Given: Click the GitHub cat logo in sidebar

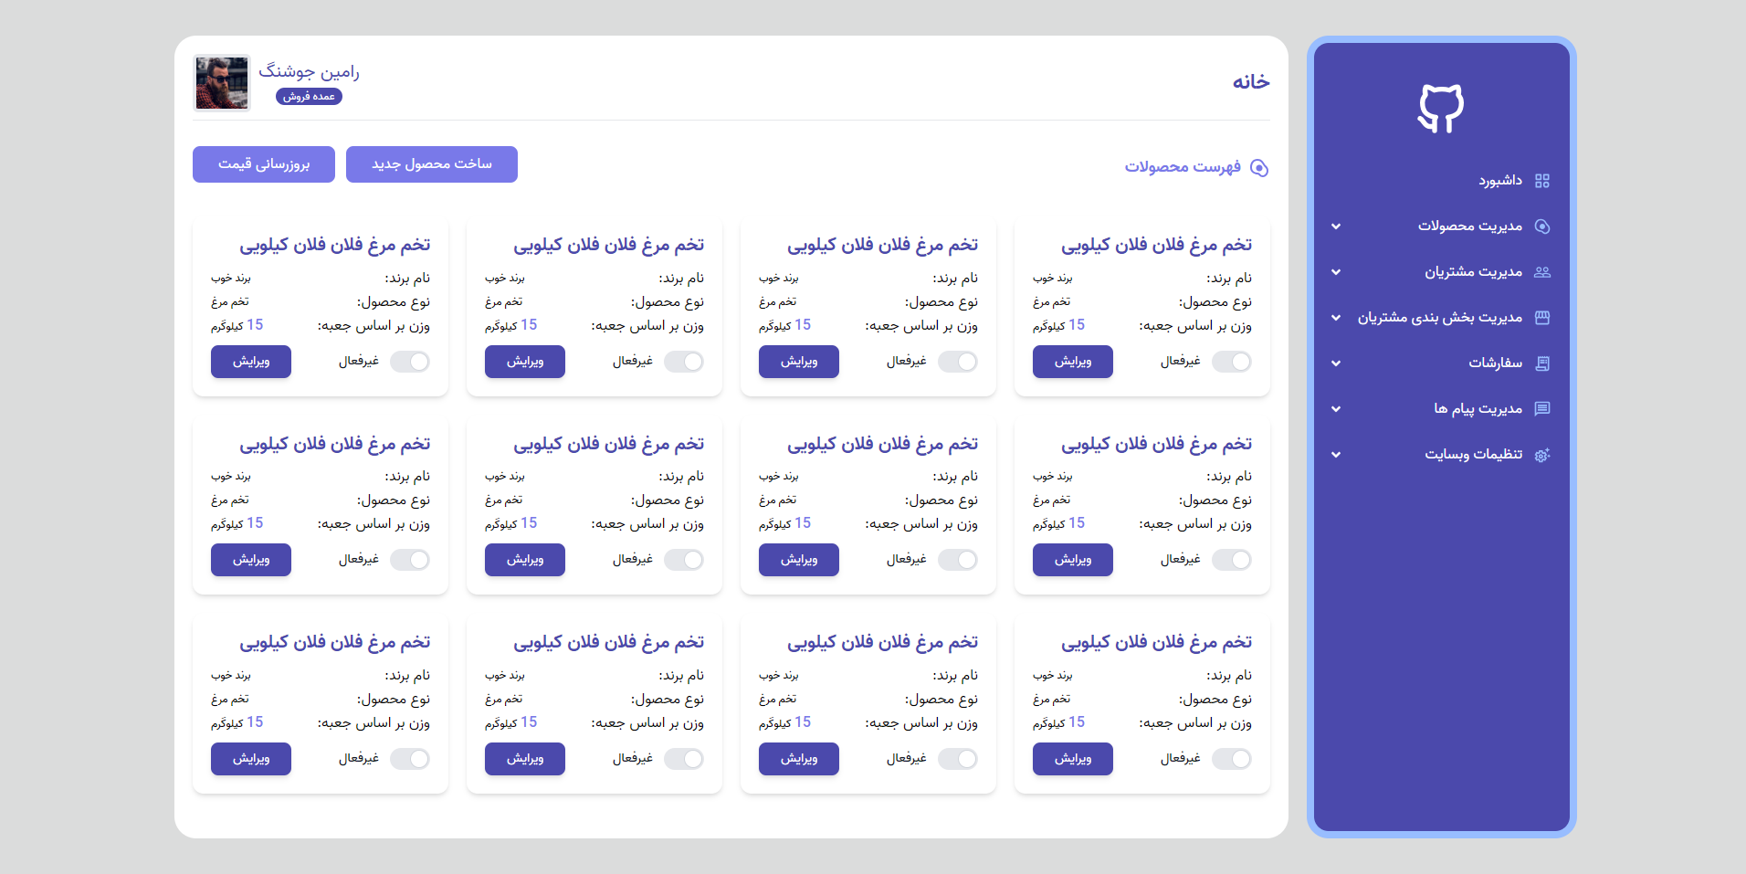Looking at the screenshot, I should [x=1441, y=109].
